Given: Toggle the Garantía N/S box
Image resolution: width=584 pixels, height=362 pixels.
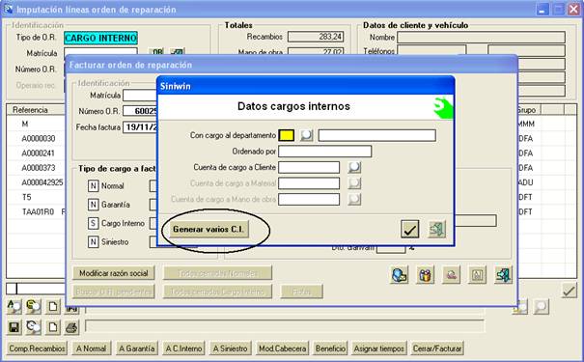Looking at the screenshot, I should pyautogui.click(x=93, y=205).
